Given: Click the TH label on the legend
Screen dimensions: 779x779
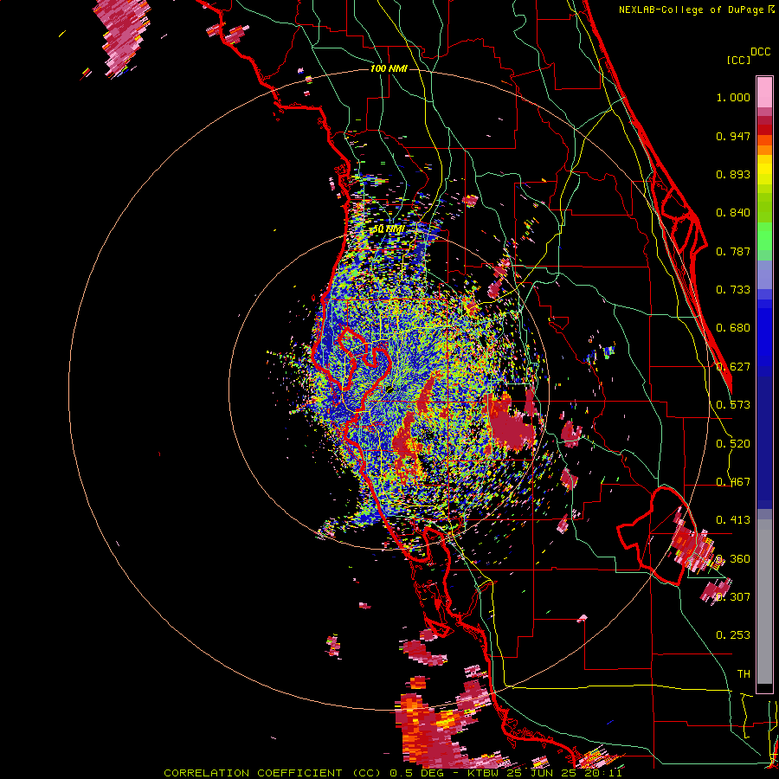Looking at the screenshot, I should click(x=744, y=674).
